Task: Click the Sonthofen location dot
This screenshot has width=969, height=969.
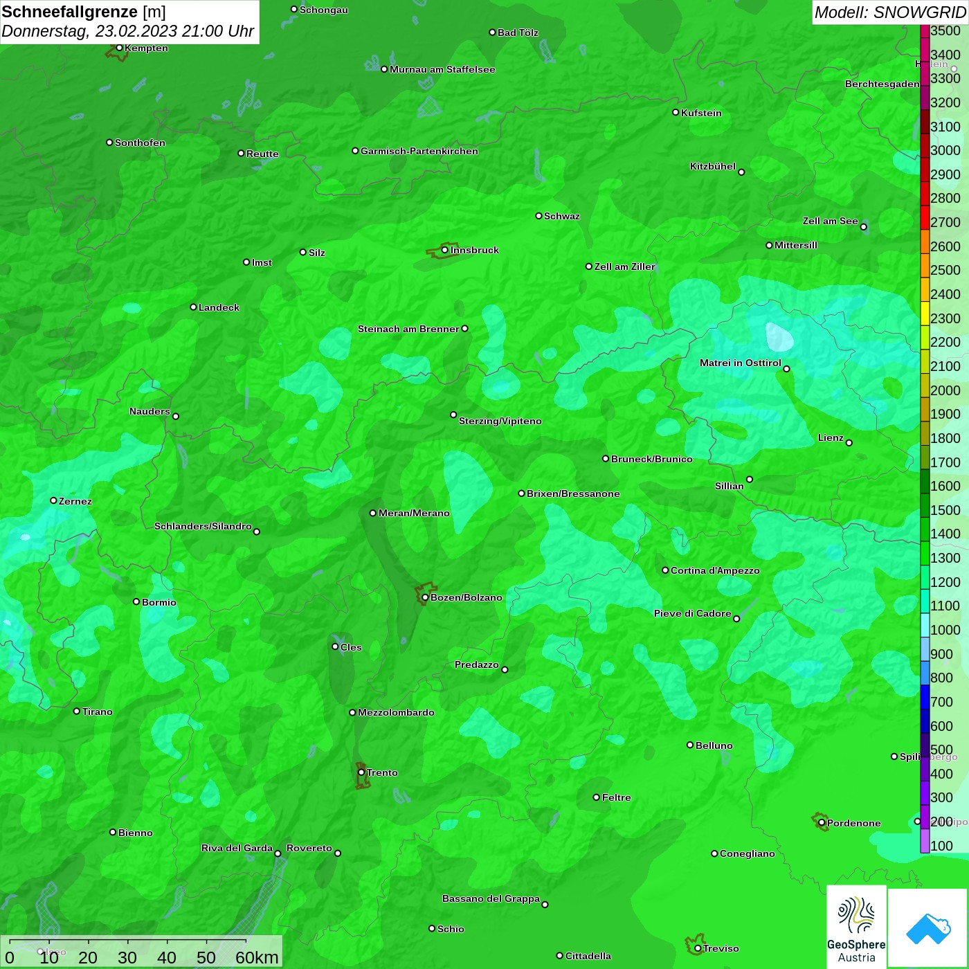Action: [x=109, y=143]
